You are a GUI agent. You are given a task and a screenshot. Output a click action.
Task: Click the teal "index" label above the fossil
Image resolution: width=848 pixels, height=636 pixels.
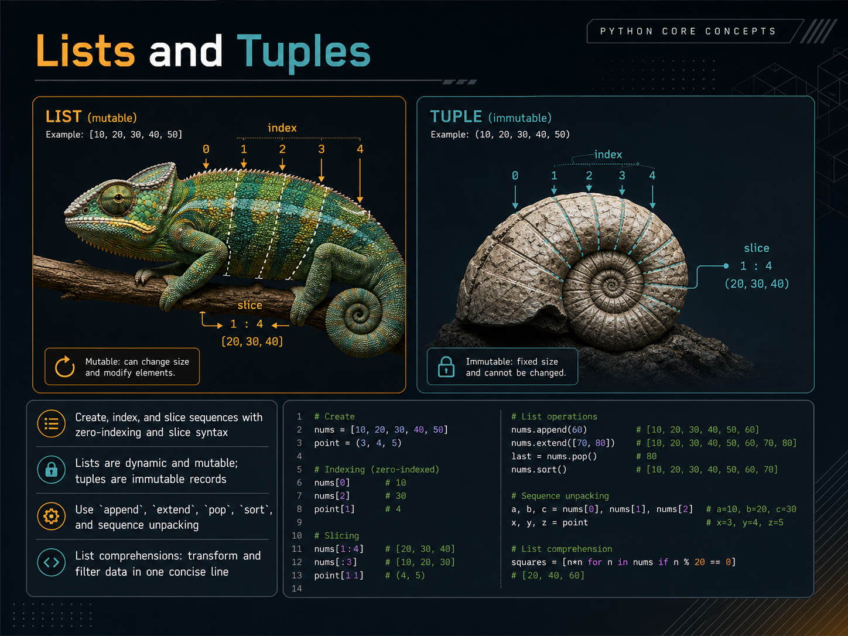click(608, 155)
